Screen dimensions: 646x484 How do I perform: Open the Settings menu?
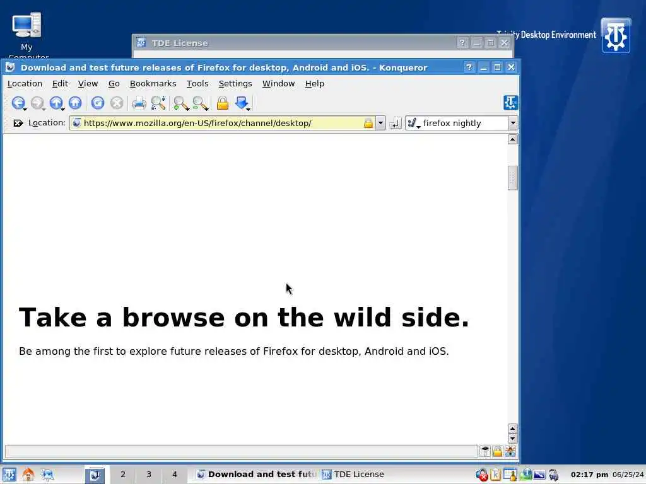click(x=235, y=84)
